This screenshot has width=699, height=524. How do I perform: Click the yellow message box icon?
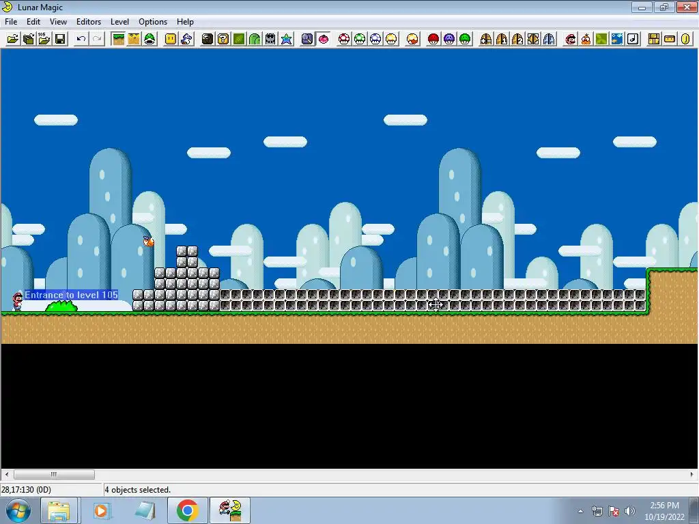click(x=670, y=39)
